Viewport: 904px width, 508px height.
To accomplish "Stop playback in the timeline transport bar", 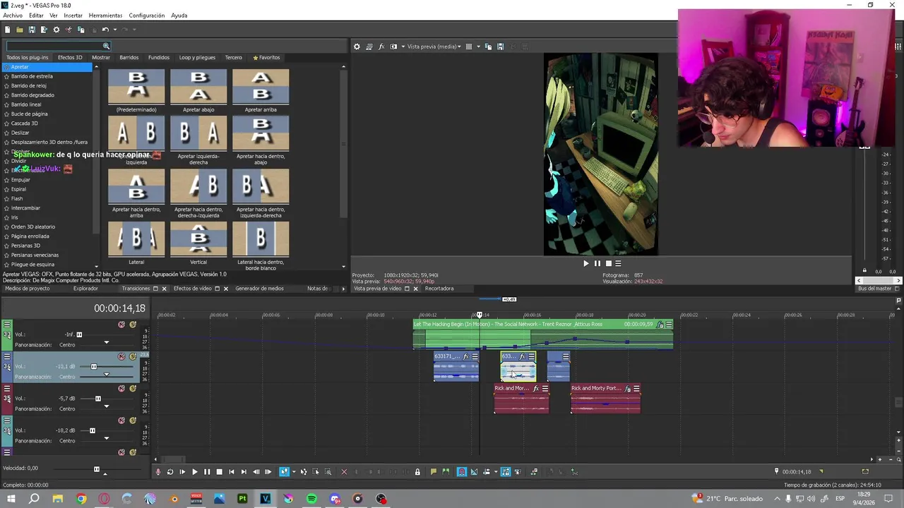I will (219, 472).
